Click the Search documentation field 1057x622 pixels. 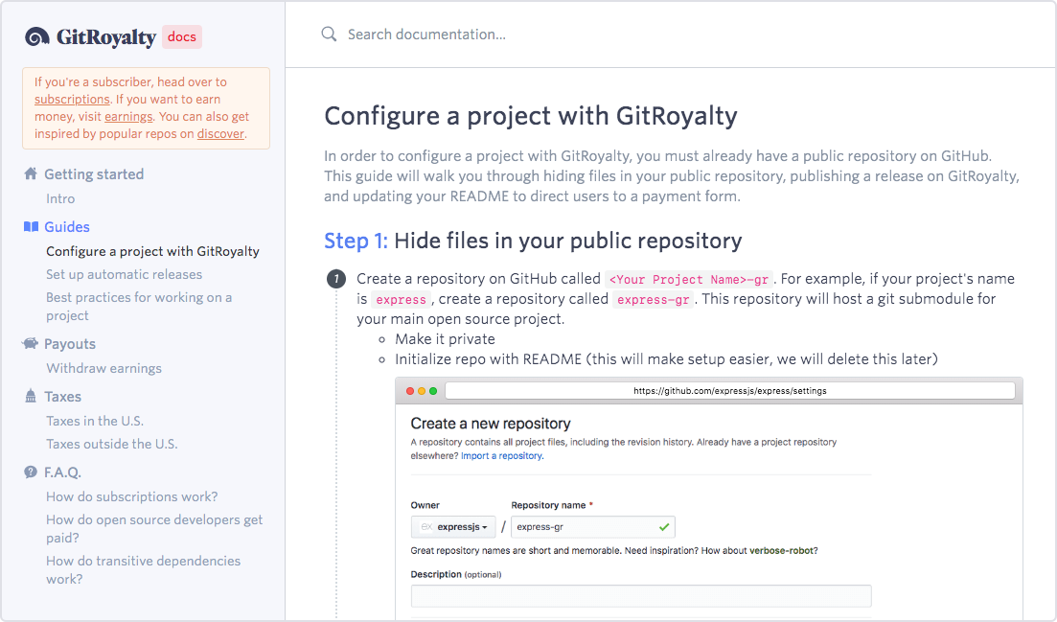[426, 34]
